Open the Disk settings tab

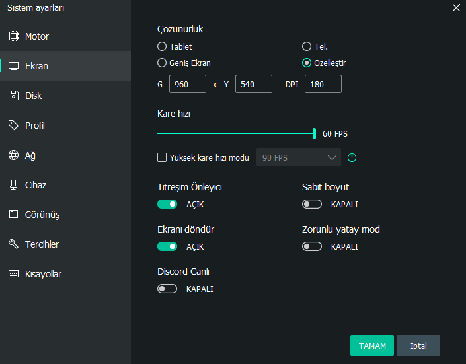point(65,96)
